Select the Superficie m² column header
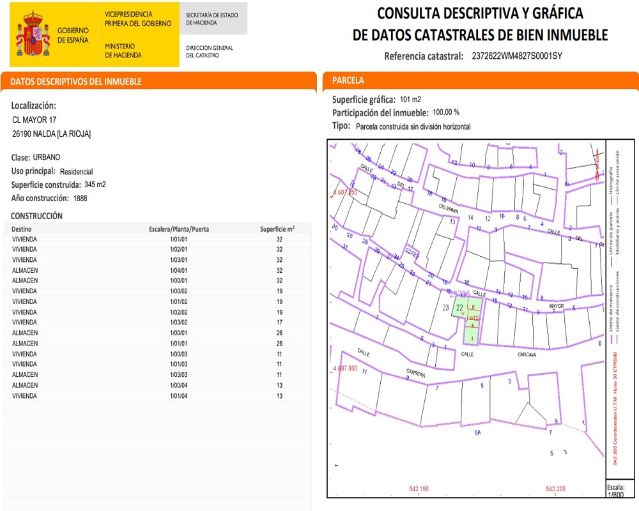Viewport: 639px width, 511px height. (x=277, y=229)
